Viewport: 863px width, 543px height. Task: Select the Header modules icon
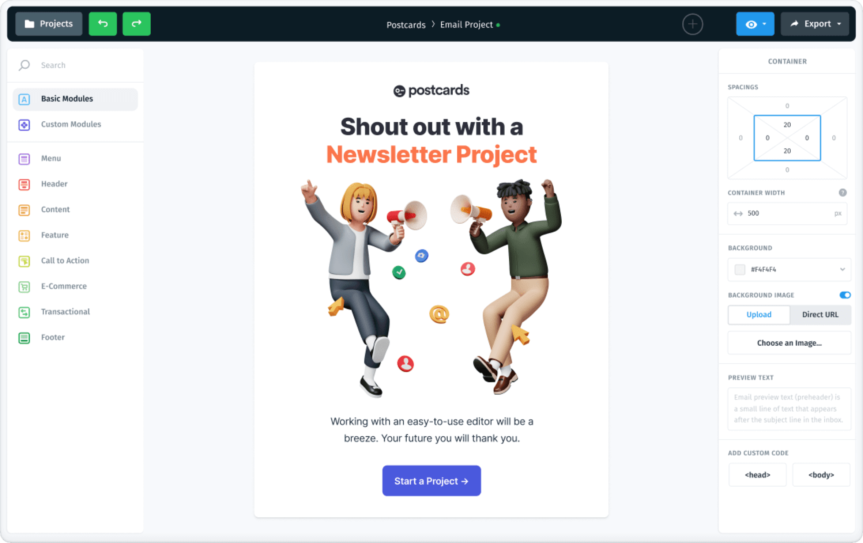click(x=24, y=184)
